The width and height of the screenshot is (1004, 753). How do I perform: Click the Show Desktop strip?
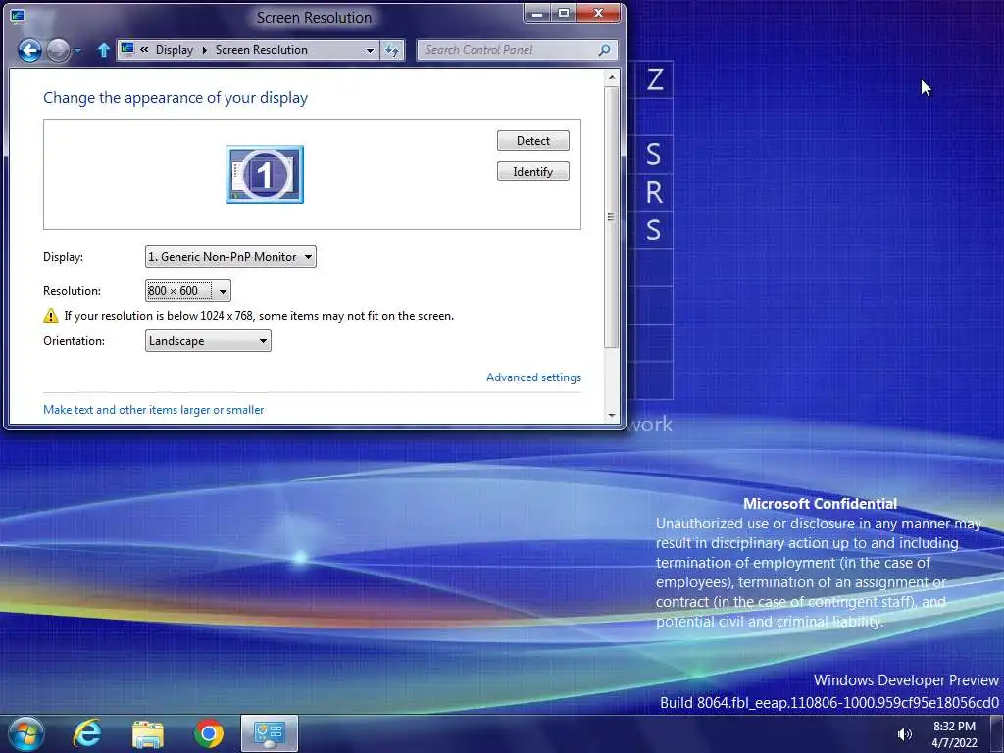coord(997,734)
